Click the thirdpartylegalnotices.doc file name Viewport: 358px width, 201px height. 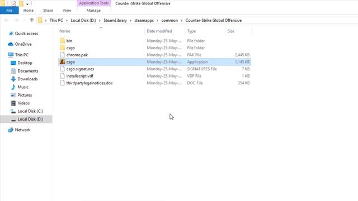click(89, 83)
